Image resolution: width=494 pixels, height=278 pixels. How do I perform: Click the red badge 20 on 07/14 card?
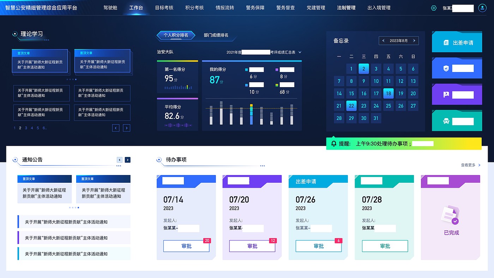[x=207, y=241]
